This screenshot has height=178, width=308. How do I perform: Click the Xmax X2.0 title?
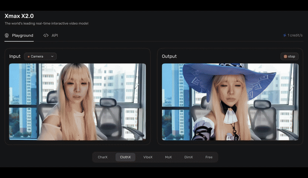[19, 16]
